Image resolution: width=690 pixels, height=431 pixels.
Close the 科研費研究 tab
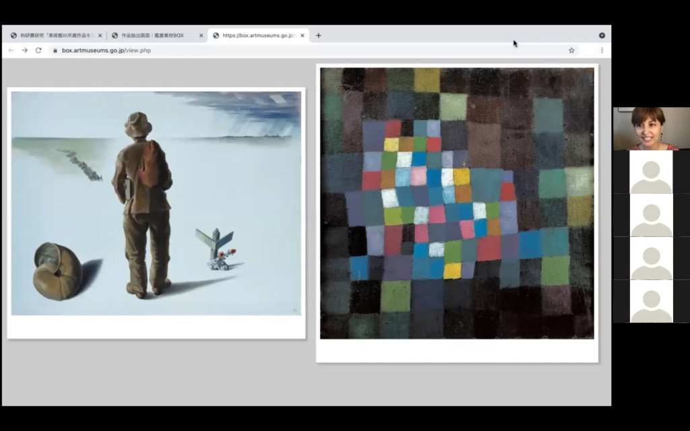[100, 35]
